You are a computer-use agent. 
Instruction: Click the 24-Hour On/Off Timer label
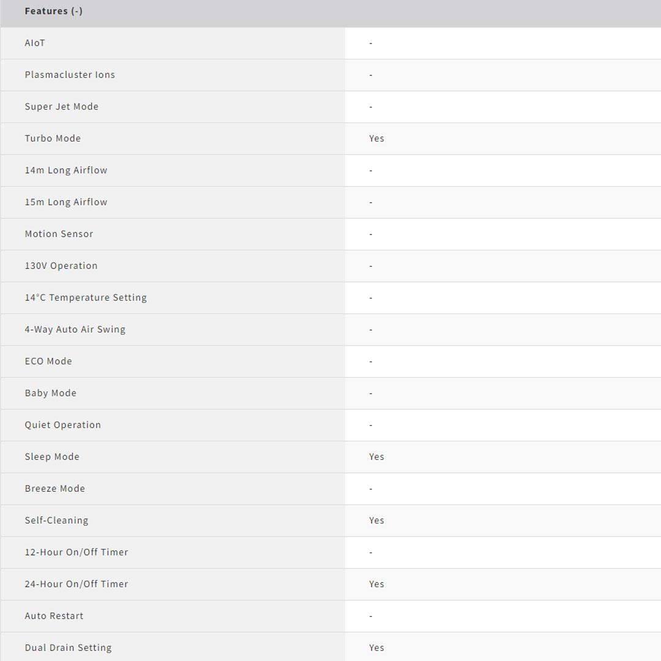point(77,584)
